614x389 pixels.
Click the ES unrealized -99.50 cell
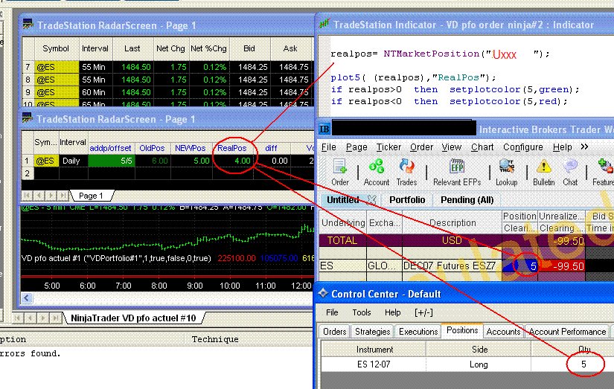(x=561, y=266)
